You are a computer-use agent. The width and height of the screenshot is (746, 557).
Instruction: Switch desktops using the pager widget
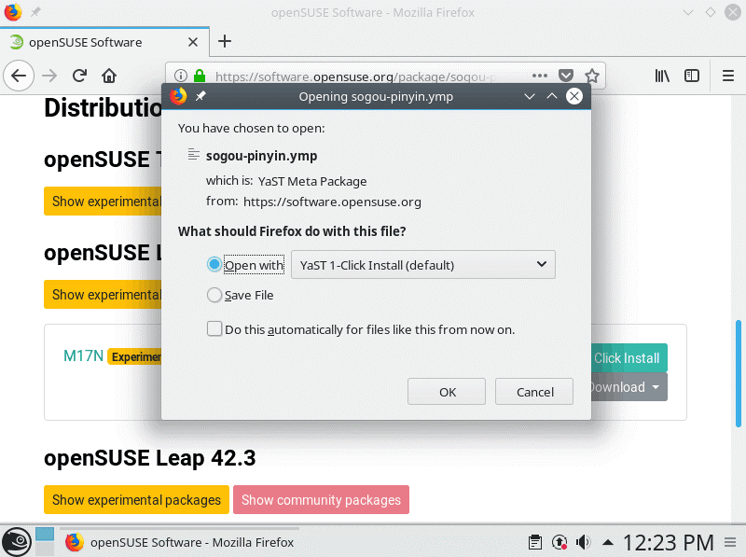pos(45,542)
